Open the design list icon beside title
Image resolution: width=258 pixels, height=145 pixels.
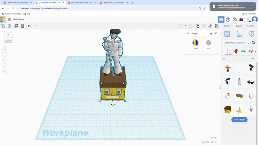[x=9, y=19]
